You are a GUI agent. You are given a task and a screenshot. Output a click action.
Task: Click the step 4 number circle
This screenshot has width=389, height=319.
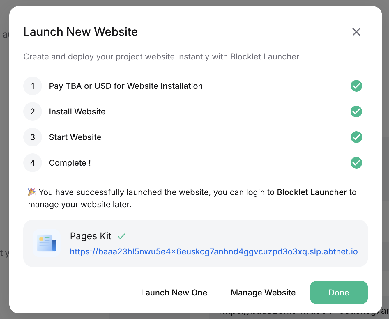pyautogui.click(x=33, y=163)
